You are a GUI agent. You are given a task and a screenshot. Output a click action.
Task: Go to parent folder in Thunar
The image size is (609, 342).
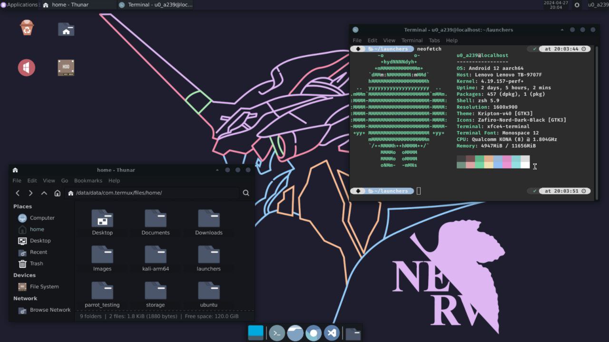(44, 193)
